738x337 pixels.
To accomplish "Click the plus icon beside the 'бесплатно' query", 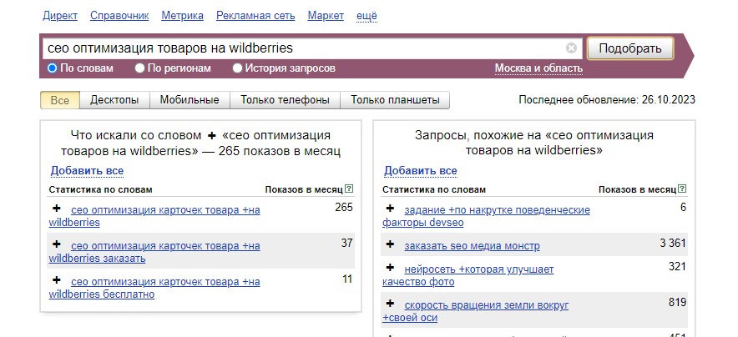I will point(57,279).
